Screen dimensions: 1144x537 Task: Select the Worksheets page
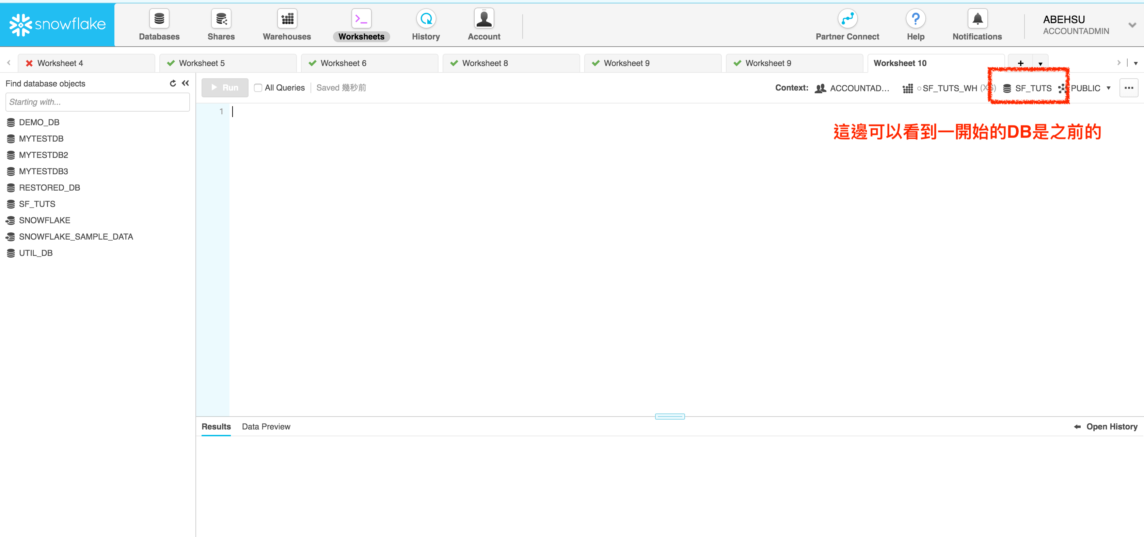coord(361,25)
